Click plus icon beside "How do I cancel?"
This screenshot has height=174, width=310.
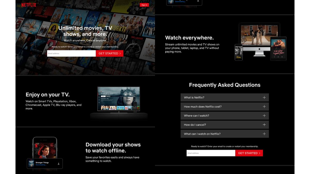click(264, 125)
